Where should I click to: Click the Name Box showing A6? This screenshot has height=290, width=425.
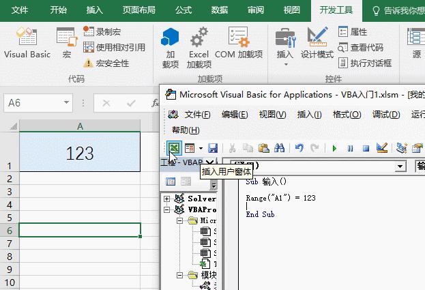[33, 103]
